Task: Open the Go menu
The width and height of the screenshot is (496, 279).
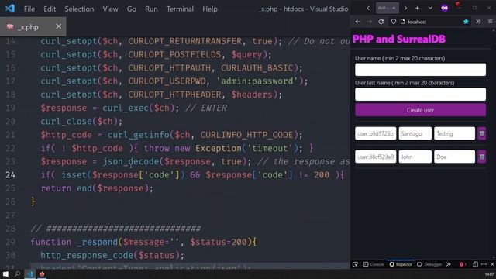Action: pos(132,9)
